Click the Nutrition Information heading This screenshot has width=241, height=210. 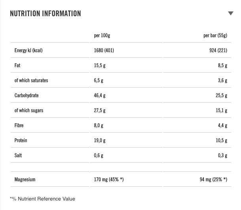coord(45,13)
